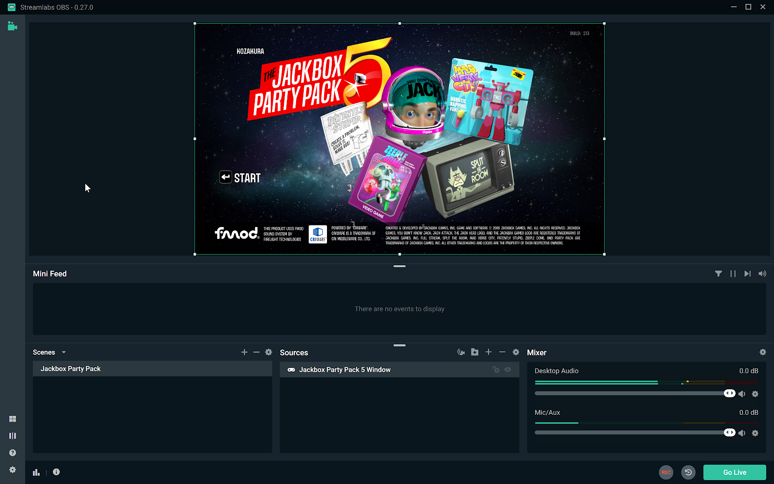
Task: Open the first icon in the Sources header
Action: pyautogui.click(x=461, y=352)
